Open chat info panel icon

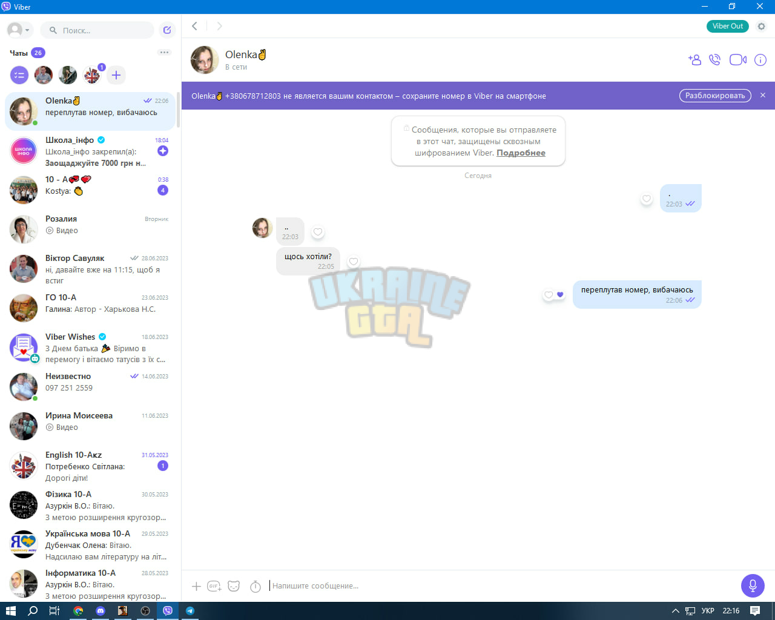coord(760,60)
